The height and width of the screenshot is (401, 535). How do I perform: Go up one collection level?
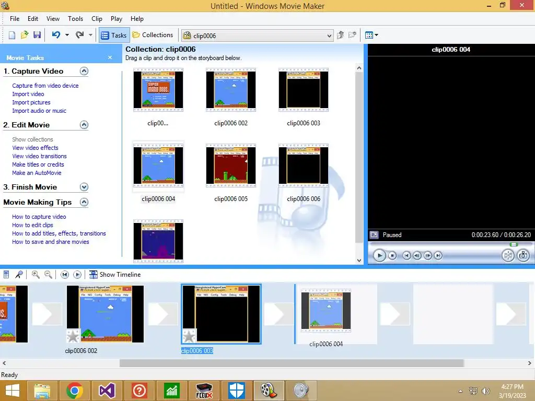(x=340, y=35)
